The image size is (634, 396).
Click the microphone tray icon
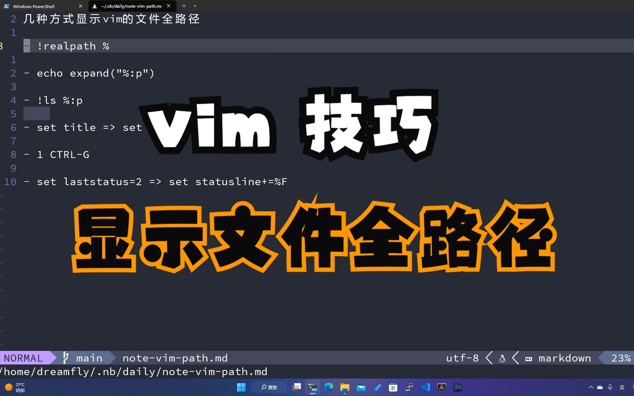point(610,387)
